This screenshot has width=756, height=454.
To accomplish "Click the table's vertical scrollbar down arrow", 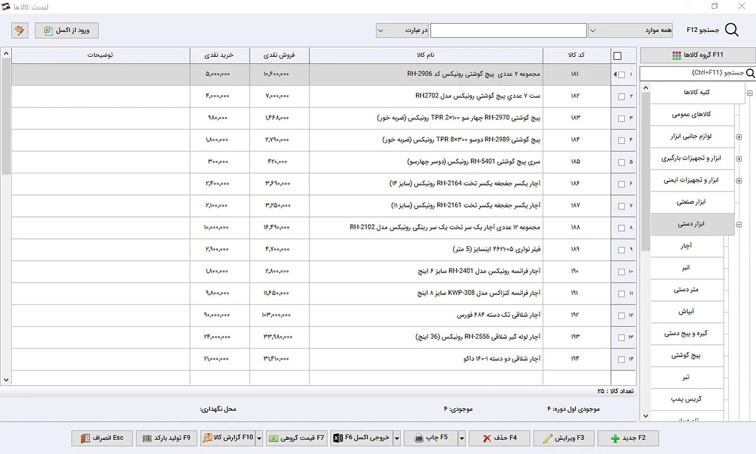I will point(6,380).
